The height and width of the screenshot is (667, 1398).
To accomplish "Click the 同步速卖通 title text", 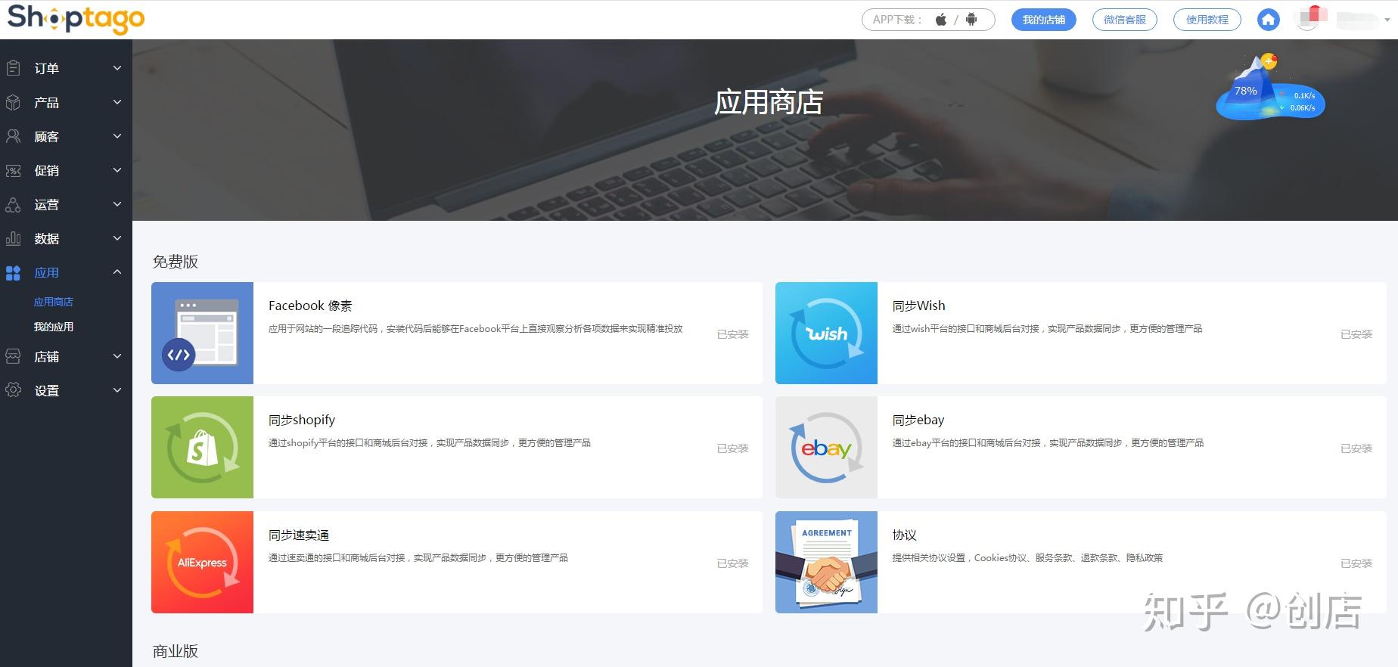I will [x=299, y=535].
